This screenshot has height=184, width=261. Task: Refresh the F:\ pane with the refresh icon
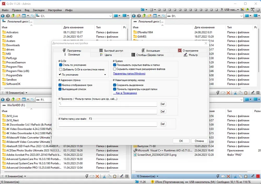point(32,99)
